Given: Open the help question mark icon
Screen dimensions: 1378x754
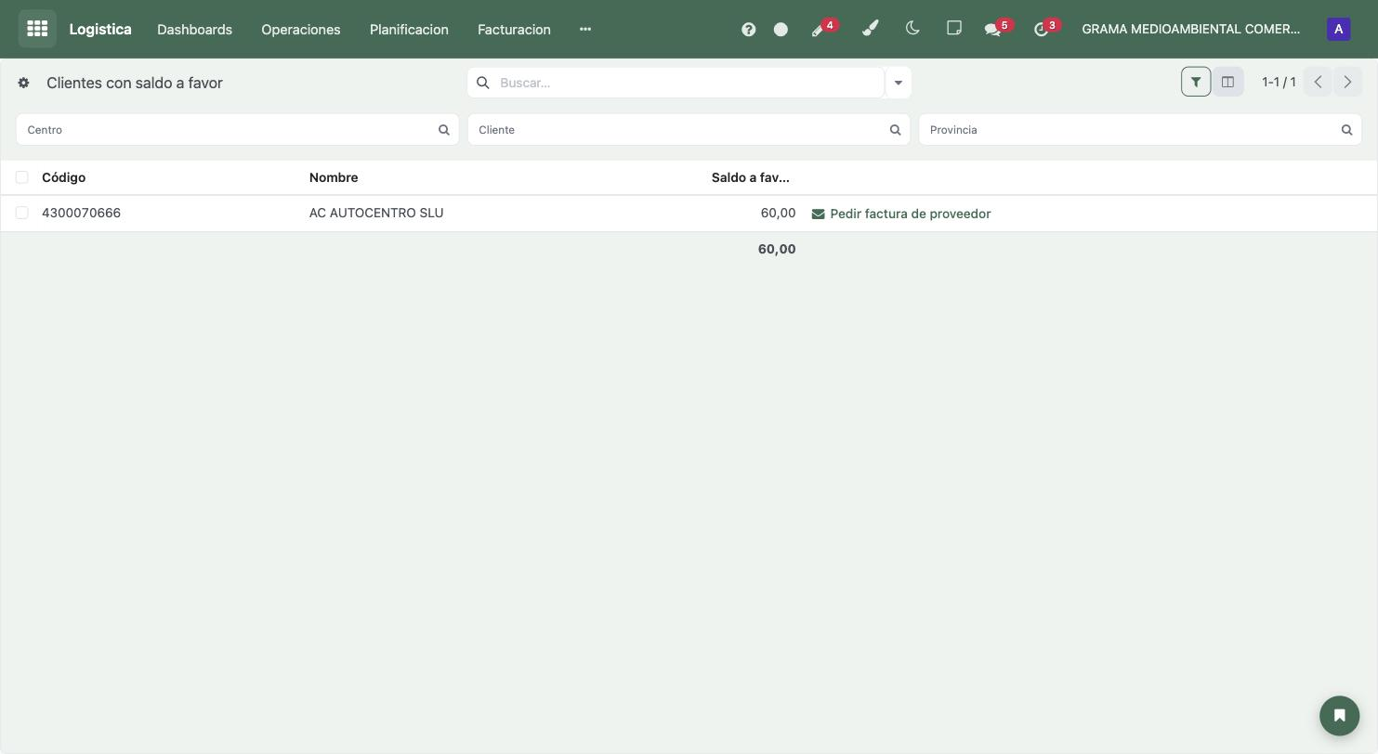Looking at the screenshot, I should click(748, 30).
